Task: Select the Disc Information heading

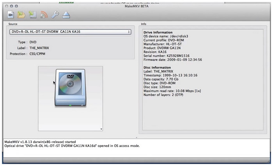Action: pyautogui.click(x=157, y=68)
